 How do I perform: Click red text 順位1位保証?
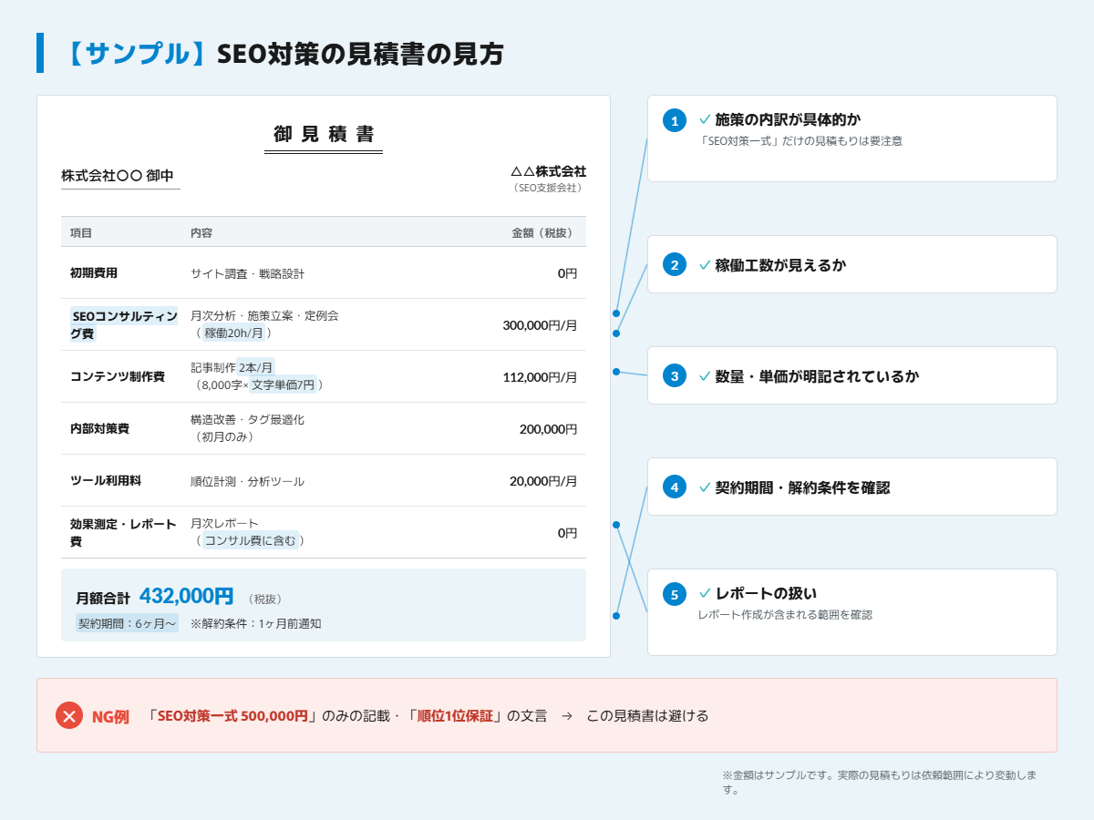(x=456, y=715)
